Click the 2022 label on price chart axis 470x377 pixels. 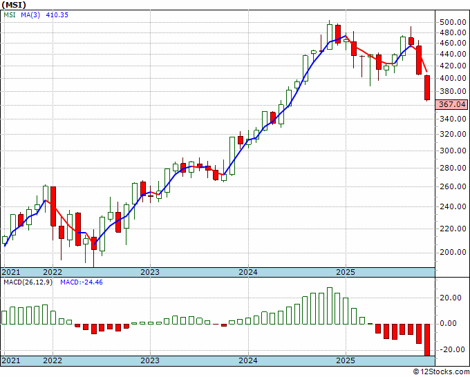click(x=53, y=272)
